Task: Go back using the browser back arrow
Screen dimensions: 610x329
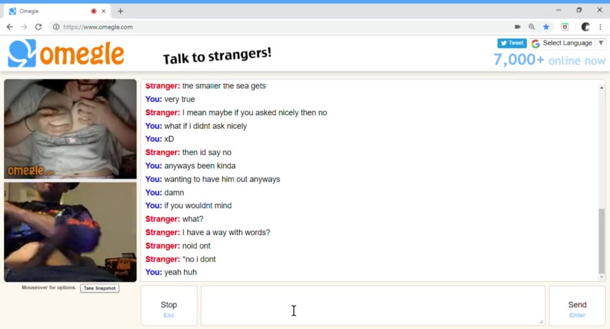Action: point(10,27)
